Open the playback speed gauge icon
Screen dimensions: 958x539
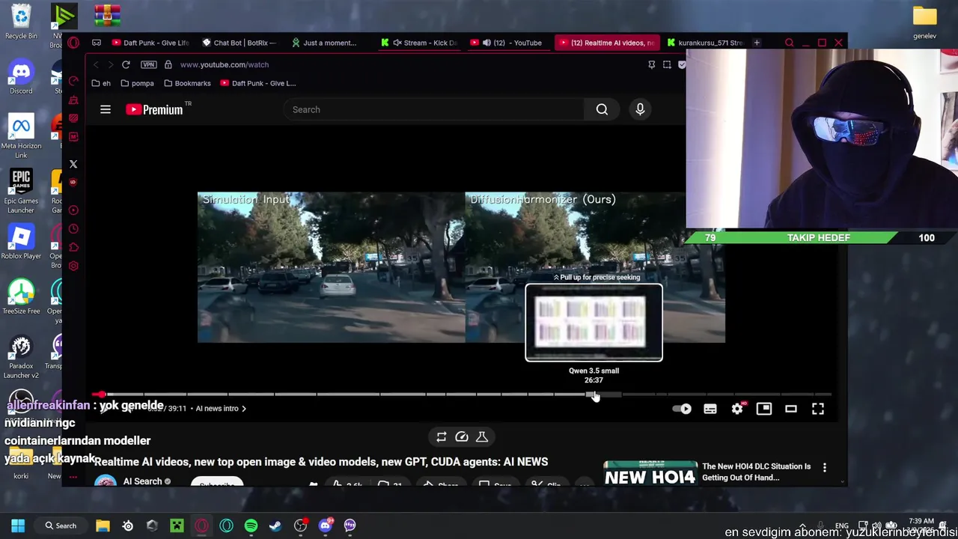(462, 437)
